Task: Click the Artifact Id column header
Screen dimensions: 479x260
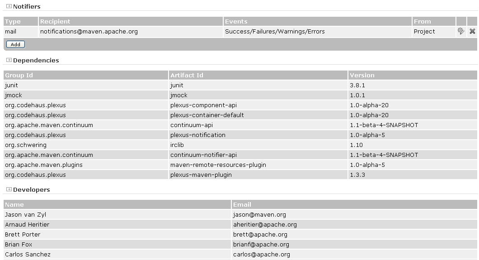Action: [187, 75]
